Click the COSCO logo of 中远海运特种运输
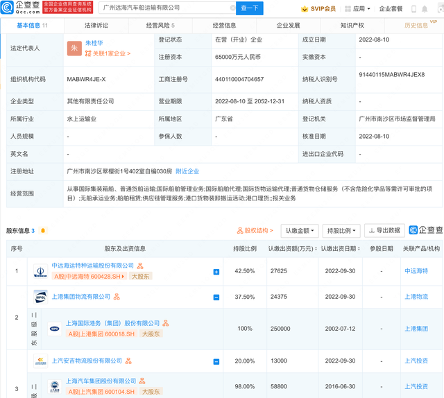Viewport: 444px width, 398px height. coord(40,271)
